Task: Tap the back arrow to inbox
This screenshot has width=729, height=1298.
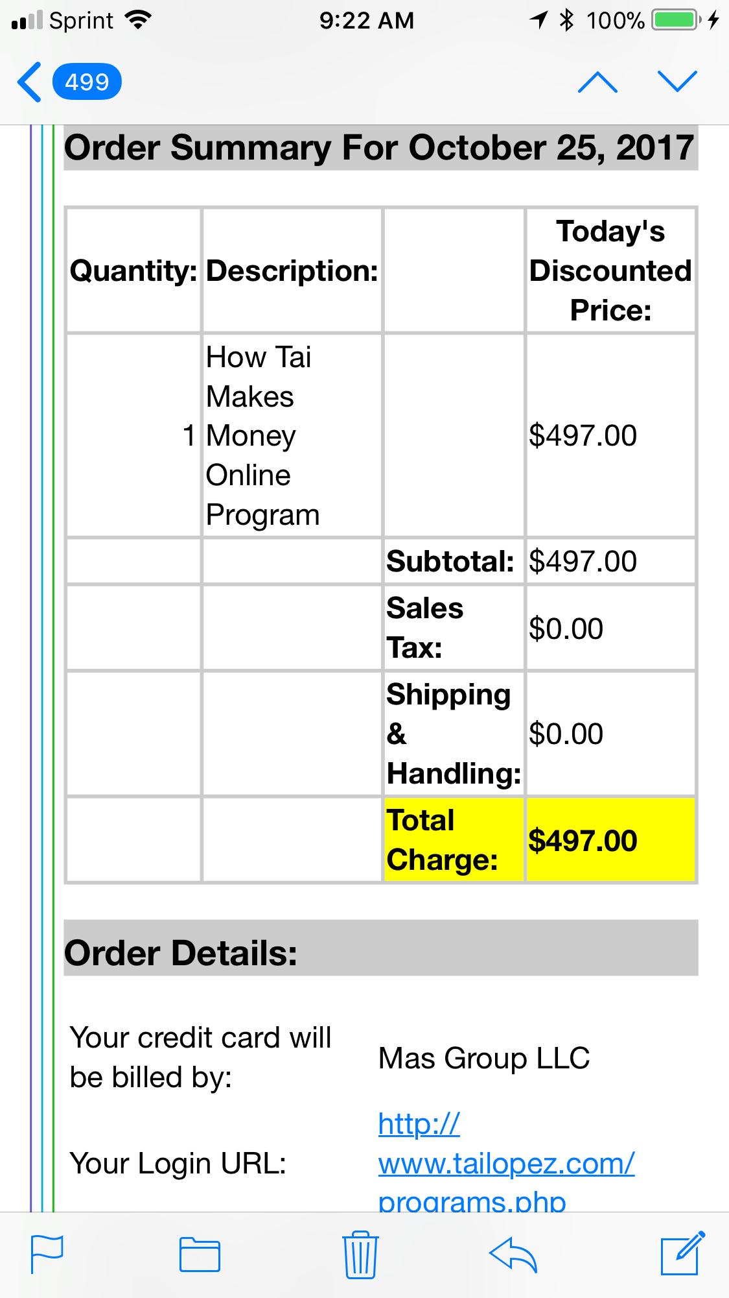Action: pos(30,82)
